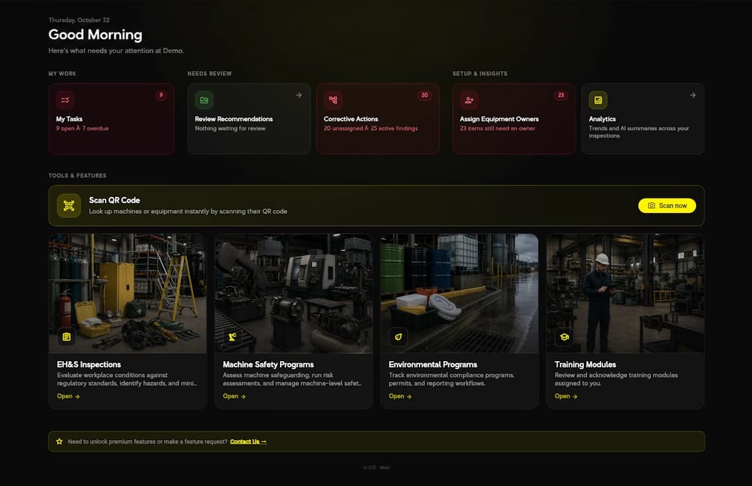Click the star icon in premium banner
Viewport: 752px width, 486px height.
(59, 442)
